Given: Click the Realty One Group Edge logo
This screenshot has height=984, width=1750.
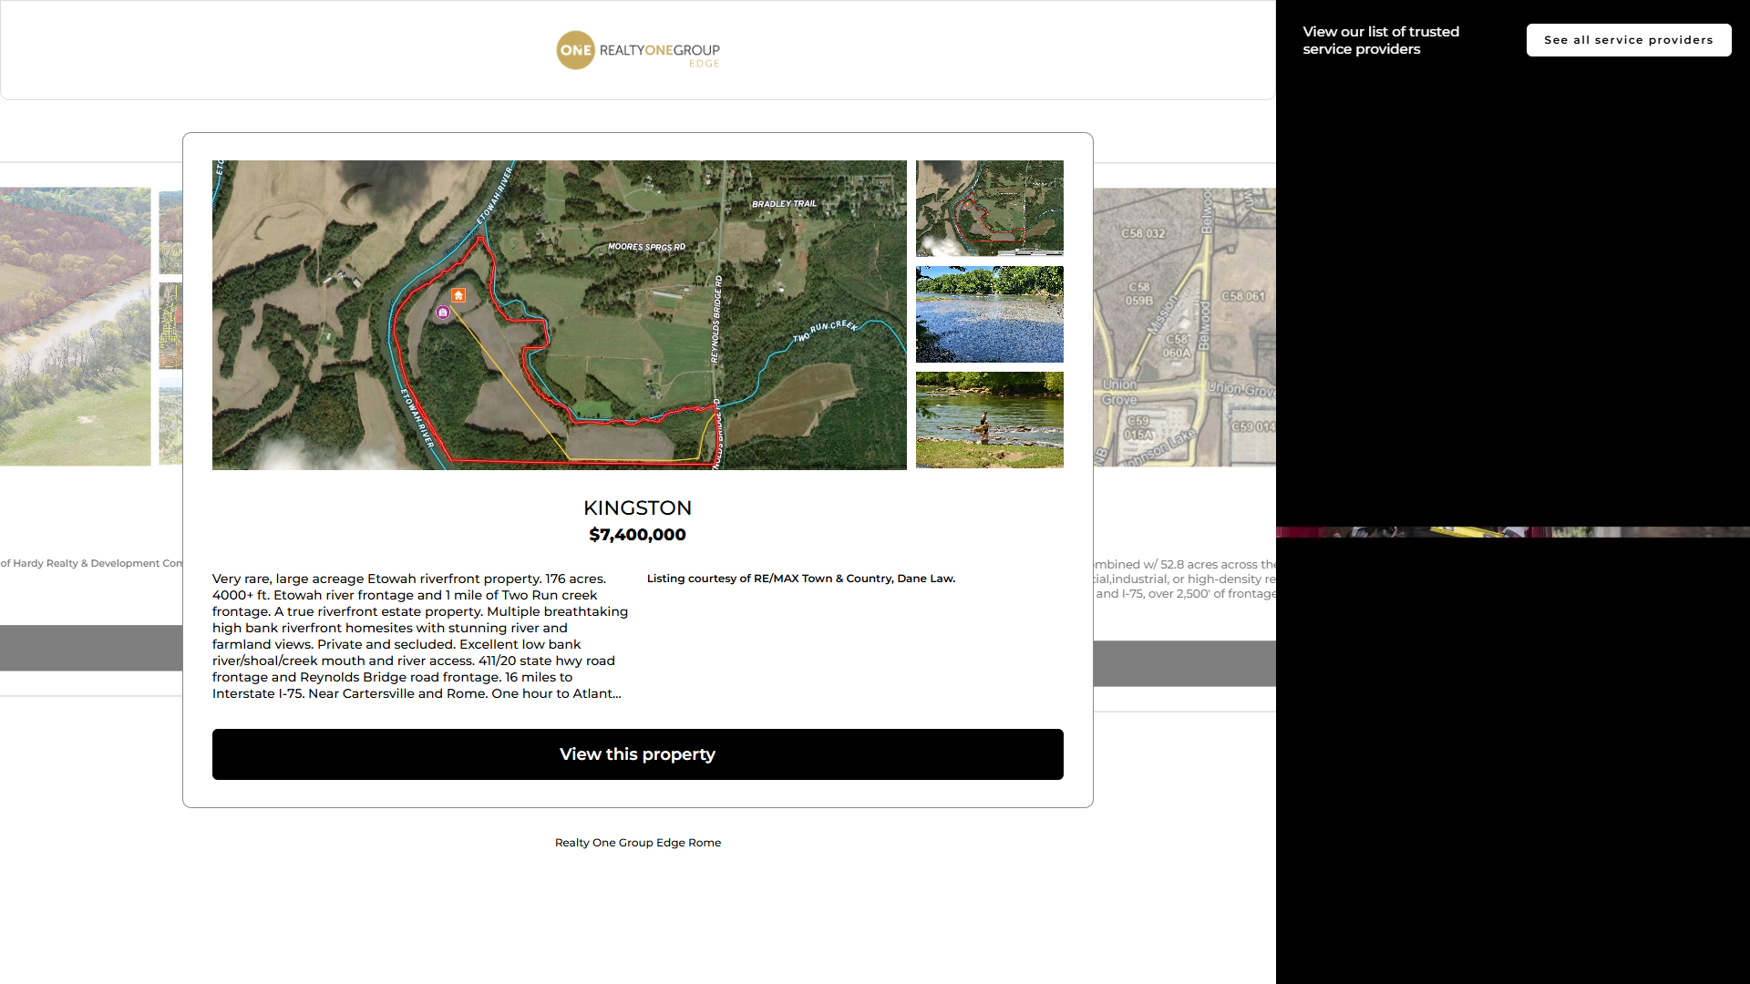Looking at the screenshot, I should [638, 51].
